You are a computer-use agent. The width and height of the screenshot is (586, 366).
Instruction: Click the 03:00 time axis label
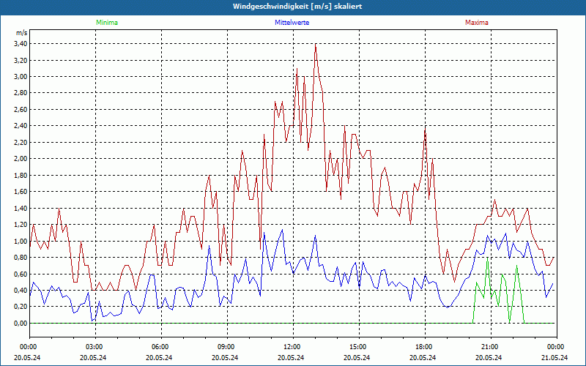(96, 347)
